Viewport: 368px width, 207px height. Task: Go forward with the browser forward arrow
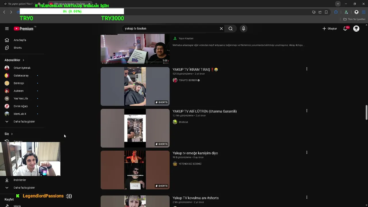tap(11, 12)
